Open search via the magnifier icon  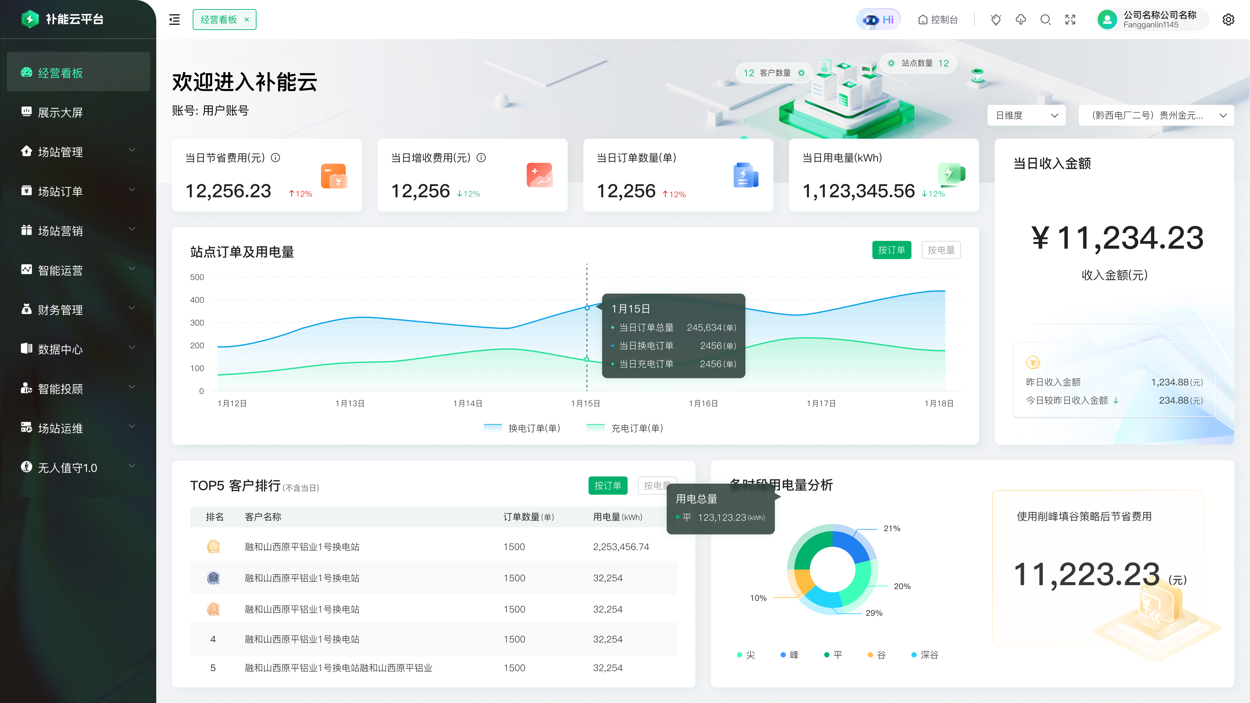(1045, 20)
